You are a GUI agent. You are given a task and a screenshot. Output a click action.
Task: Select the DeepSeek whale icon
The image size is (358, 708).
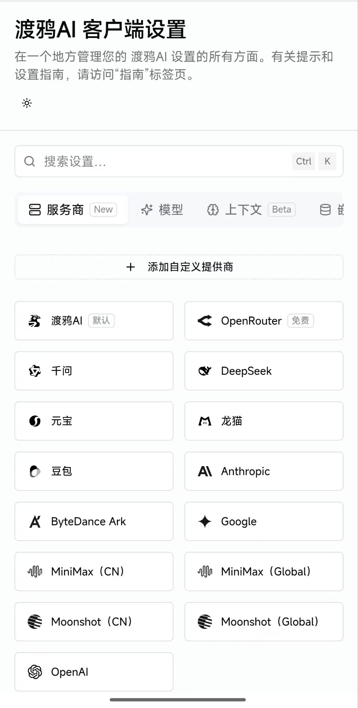[205, 371]
